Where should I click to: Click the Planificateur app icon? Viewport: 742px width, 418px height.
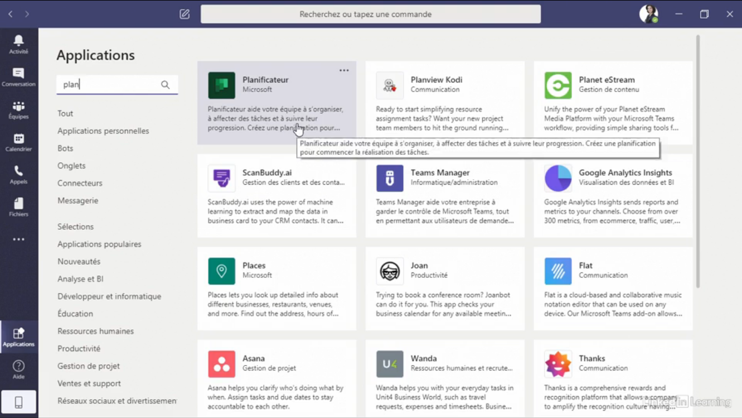pyautogui.click(x=221, y=85)
